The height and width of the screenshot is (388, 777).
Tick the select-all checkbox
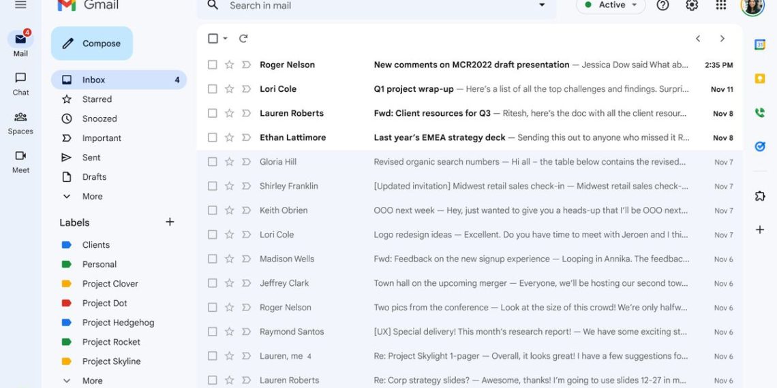[x=213, y=39]
